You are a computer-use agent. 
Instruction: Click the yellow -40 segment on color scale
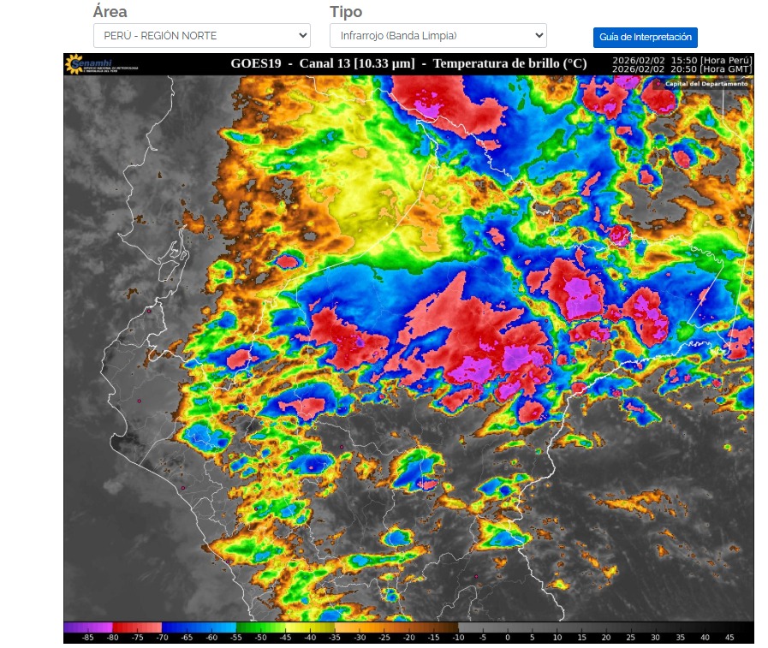(x=310, y=627)
